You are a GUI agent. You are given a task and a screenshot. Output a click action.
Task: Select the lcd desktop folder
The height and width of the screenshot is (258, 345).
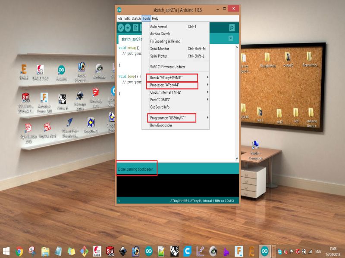(x=296, y=115)
